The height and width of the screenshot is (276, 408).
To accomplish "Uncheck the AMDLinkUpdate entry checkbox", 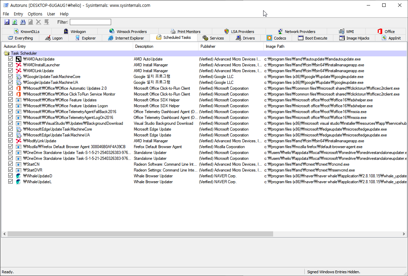I will 10,70.
